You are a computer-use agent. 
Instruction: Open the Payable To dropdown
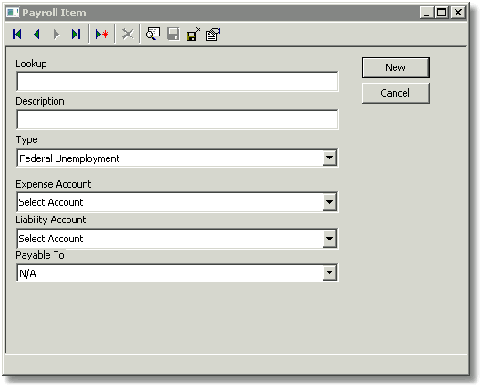pos(329,272)
